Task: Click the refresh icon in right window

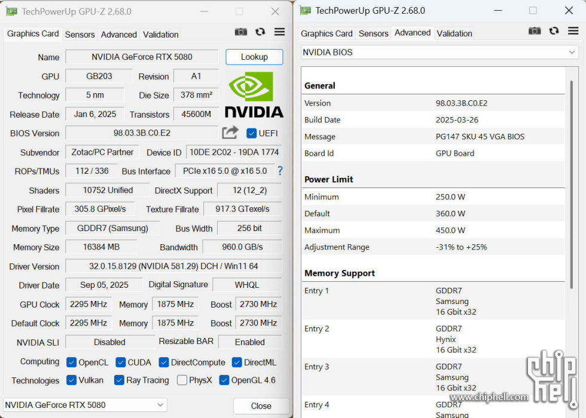Action: 554,31
